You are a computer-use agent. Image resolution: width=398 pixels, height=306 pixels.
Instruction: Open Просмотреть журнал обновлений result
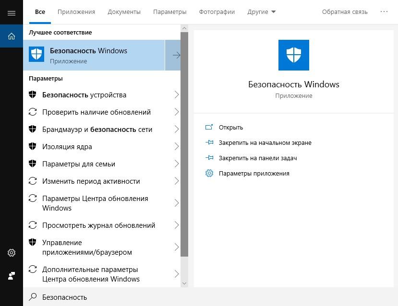[102, 225]
